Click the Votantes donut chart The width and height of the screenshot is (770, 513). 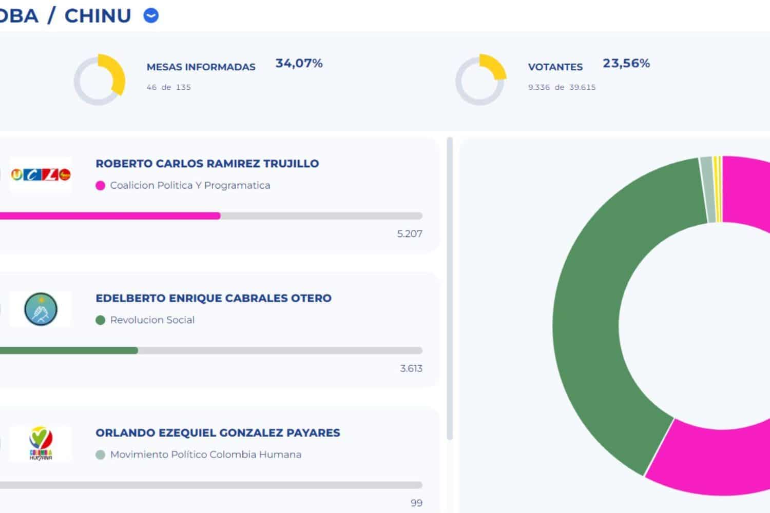tap(481, 80)
